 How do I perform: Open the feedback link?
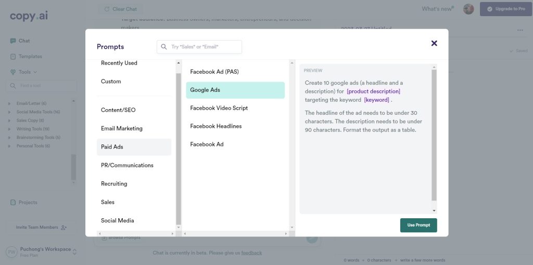click(x=251, y=253)
